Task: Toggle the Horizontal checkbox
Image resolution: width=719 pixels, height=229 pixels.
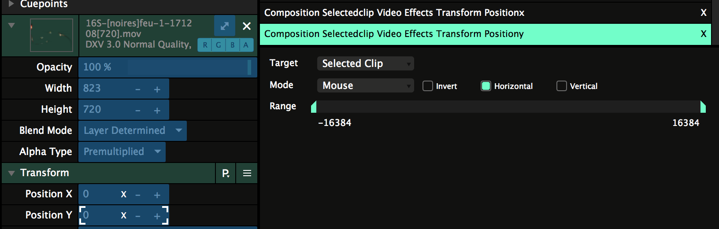Action: point(486,86)
